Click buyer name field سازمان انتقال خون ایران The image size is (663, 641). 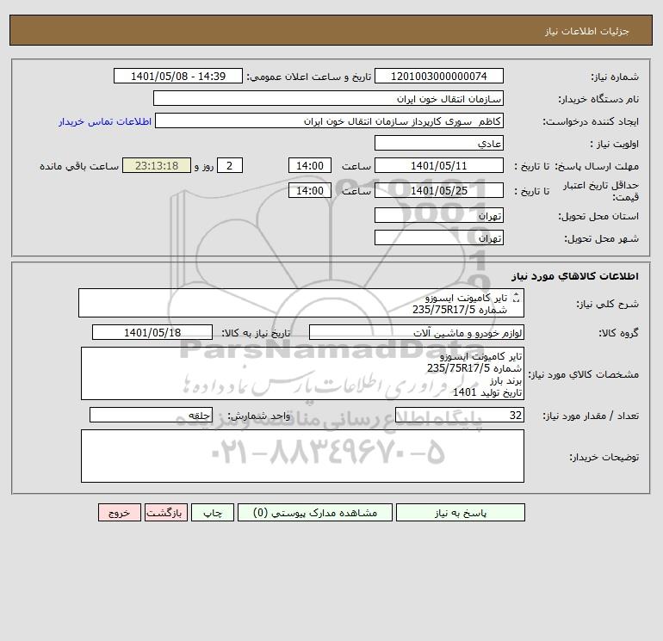coord(328,98)
